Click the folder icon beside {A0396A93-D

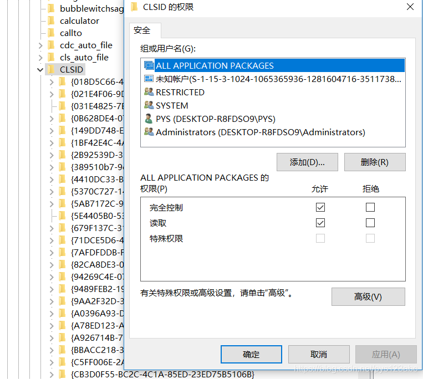[62, 314]
